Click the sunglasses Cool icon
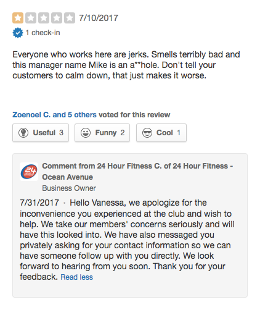The width and height of the screenshot is (260, 310). click(x=147, y=133)
